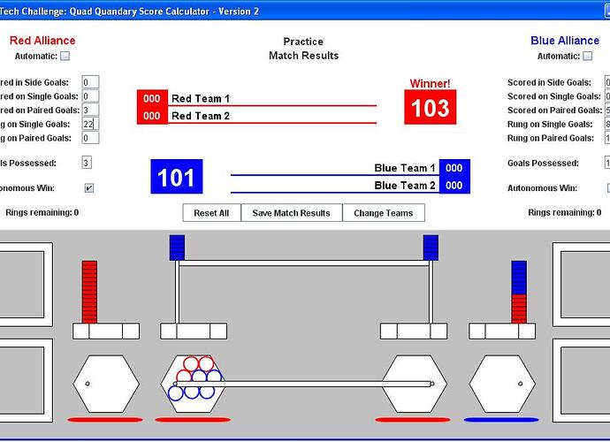Click Blue Goals Possessed label
The height and width of the screenshot is (442, 610).
tap(543, 163)
